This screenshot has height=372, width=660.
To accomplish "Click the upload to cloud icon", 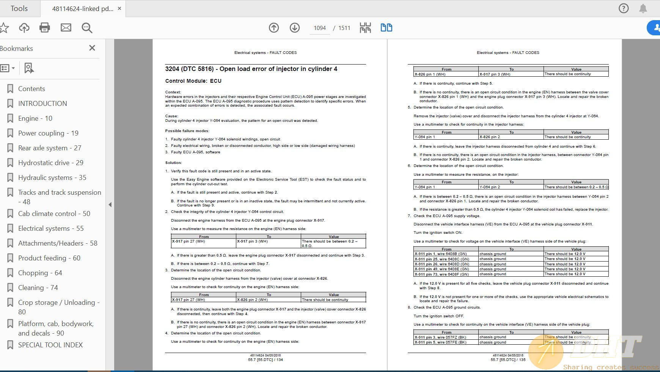I will pos(24,28).
